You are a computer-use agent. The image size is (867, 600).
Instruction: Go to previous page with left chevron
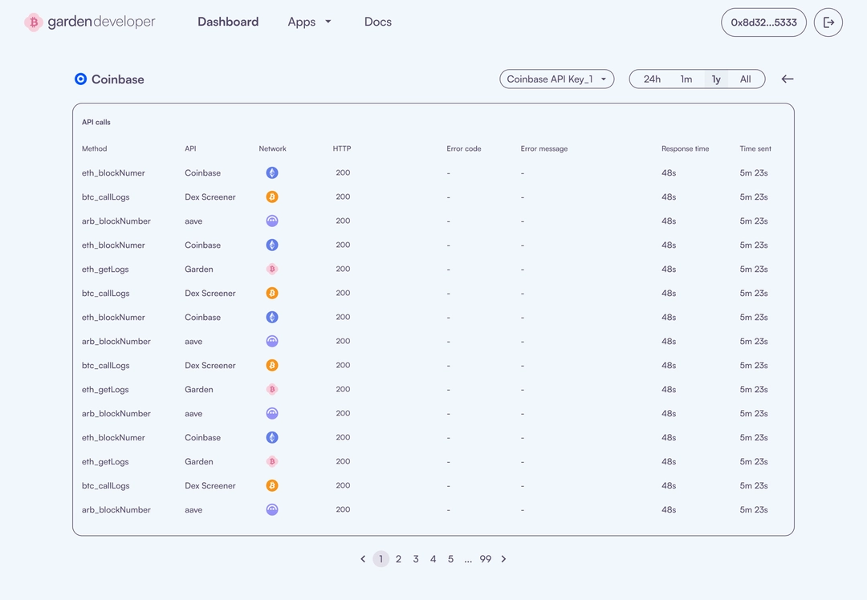click(363, 559)
